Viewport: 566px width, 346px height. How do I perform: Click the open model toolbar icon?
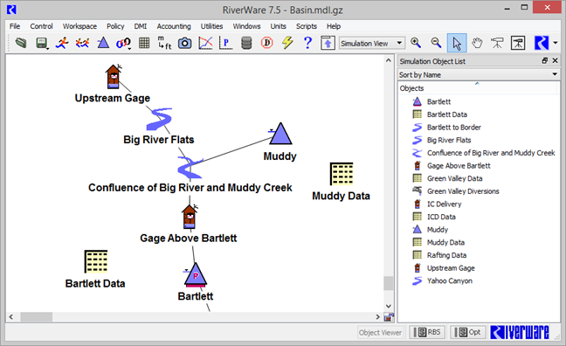21,43
